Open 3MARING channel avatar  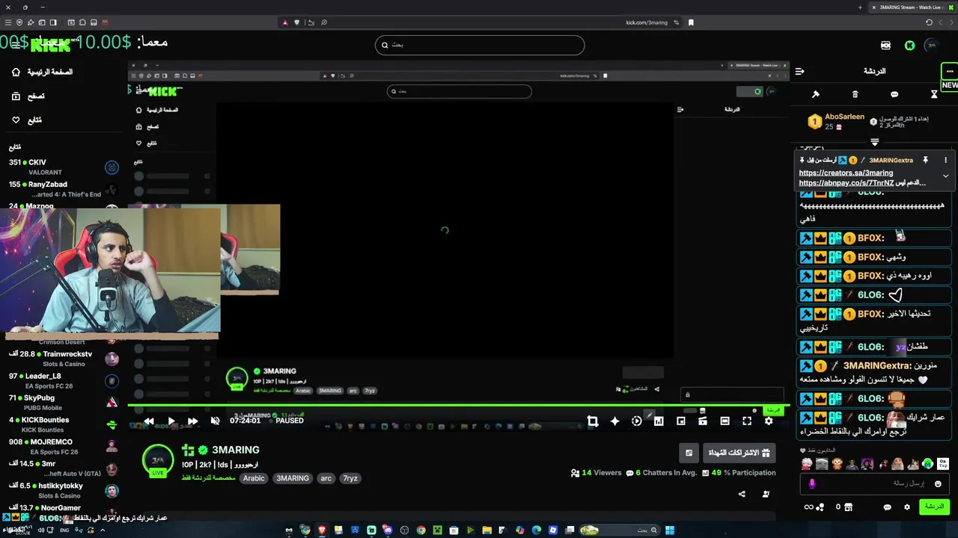click(158, 460)
